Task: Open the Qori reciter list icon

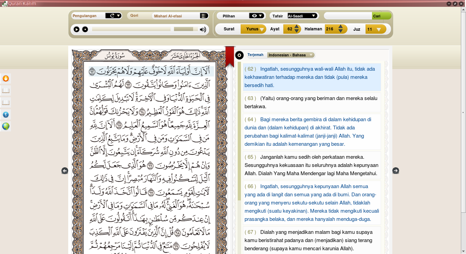Action: (x=204, y=16)
